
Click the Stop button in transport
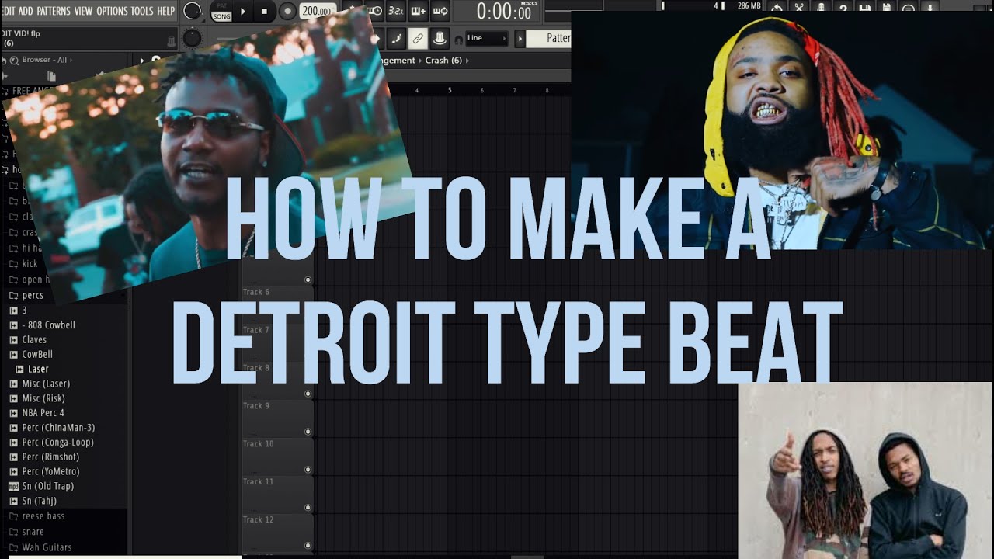tap(264, 12)
